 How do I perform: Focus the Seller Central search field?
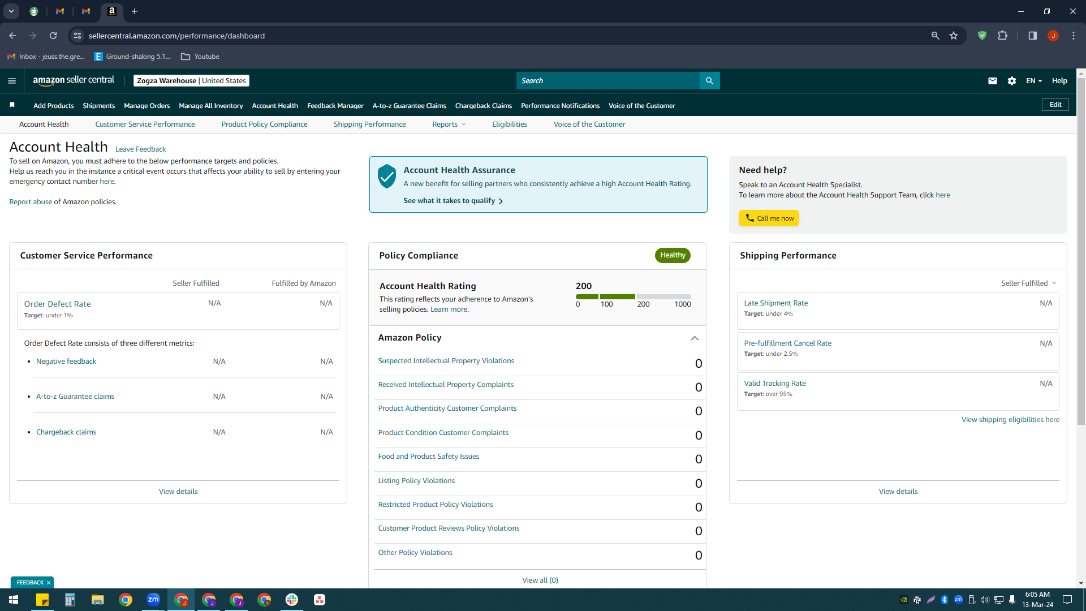(607, 81)
